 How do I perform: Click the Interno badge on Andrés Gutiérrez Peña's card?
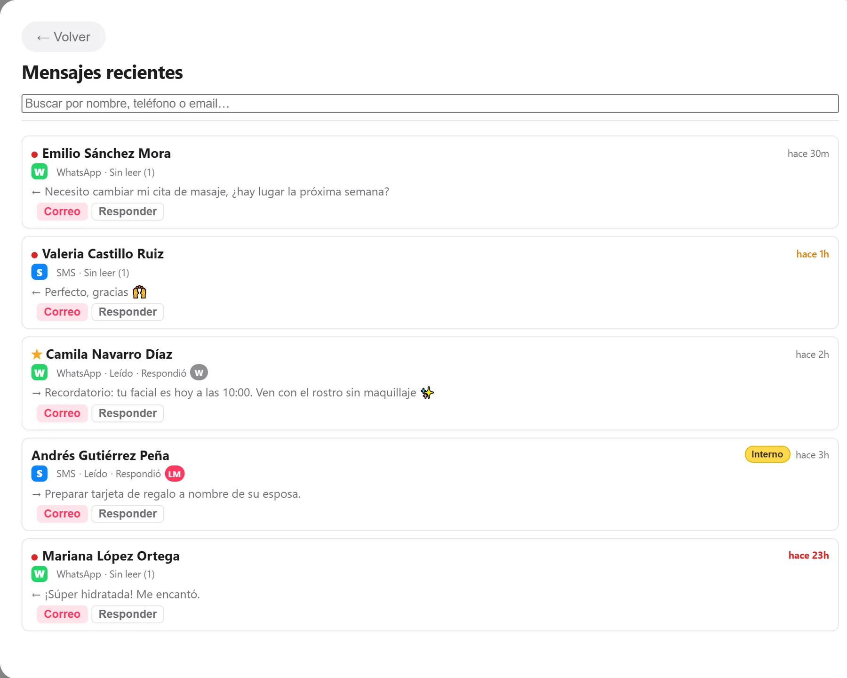pyautogui.click(x=767, y=454)
